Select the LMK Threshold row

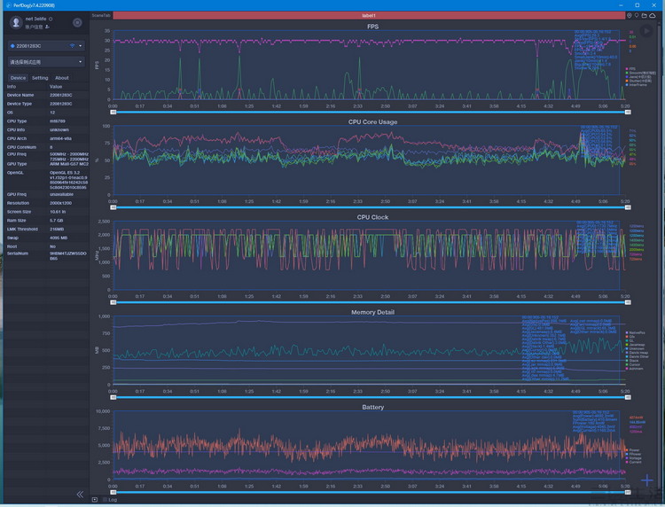click(x=47, y=229)
